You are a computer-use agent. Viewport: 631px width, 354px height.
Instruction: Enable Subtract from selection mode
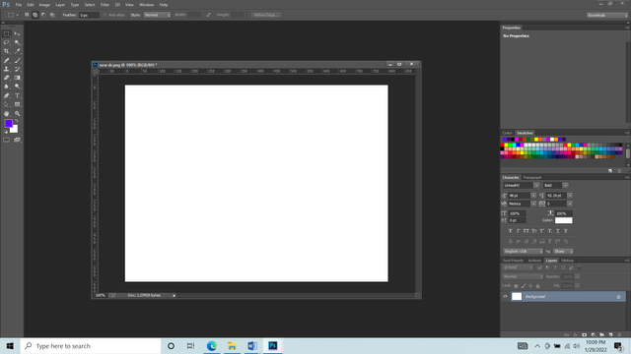(43, 15)
